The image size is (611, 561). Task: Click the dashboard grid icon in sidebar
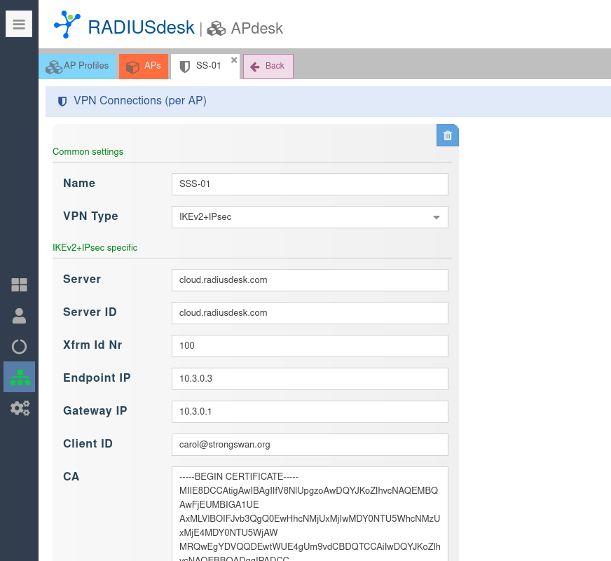coord(19,284)
